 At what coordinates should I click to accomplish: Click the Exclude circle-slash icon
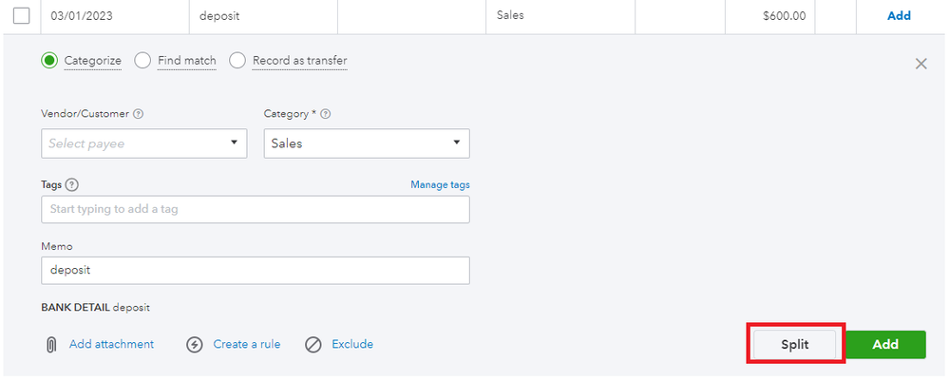click(313, 344)
